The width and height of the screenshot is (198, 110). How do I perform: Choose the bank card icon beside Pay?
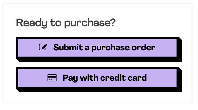52,78
